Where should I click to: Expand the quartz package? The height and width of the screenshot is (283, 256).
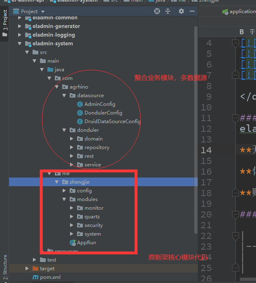point(72,217)
